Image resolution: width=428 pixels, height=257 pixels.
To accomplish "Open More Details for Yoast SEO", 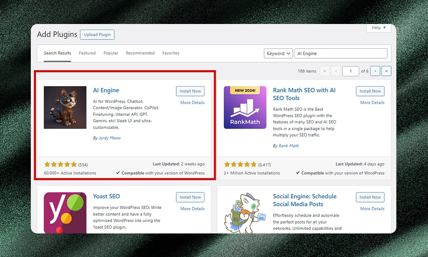I will pos(192,209).
